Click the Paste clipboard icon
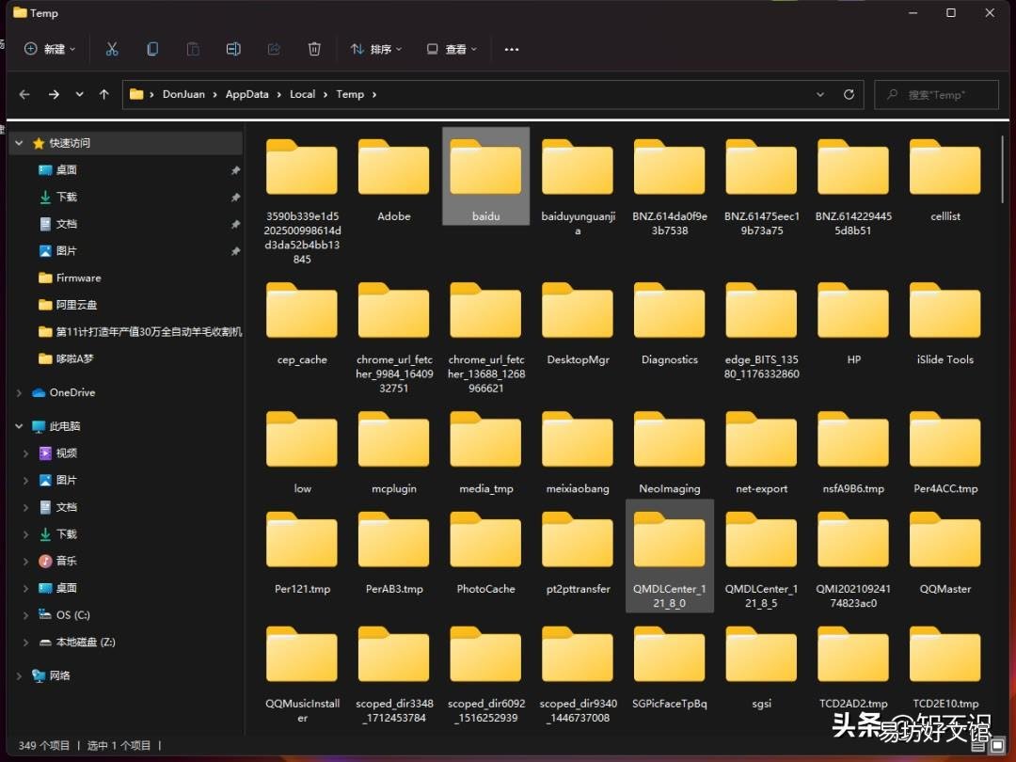 (x=193, y=49)
